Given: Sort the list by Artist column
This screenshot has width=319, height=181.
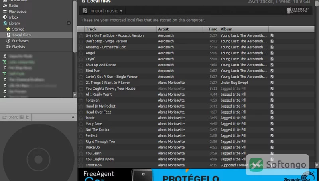Looking at the screenshot, I should coord(180,29).
